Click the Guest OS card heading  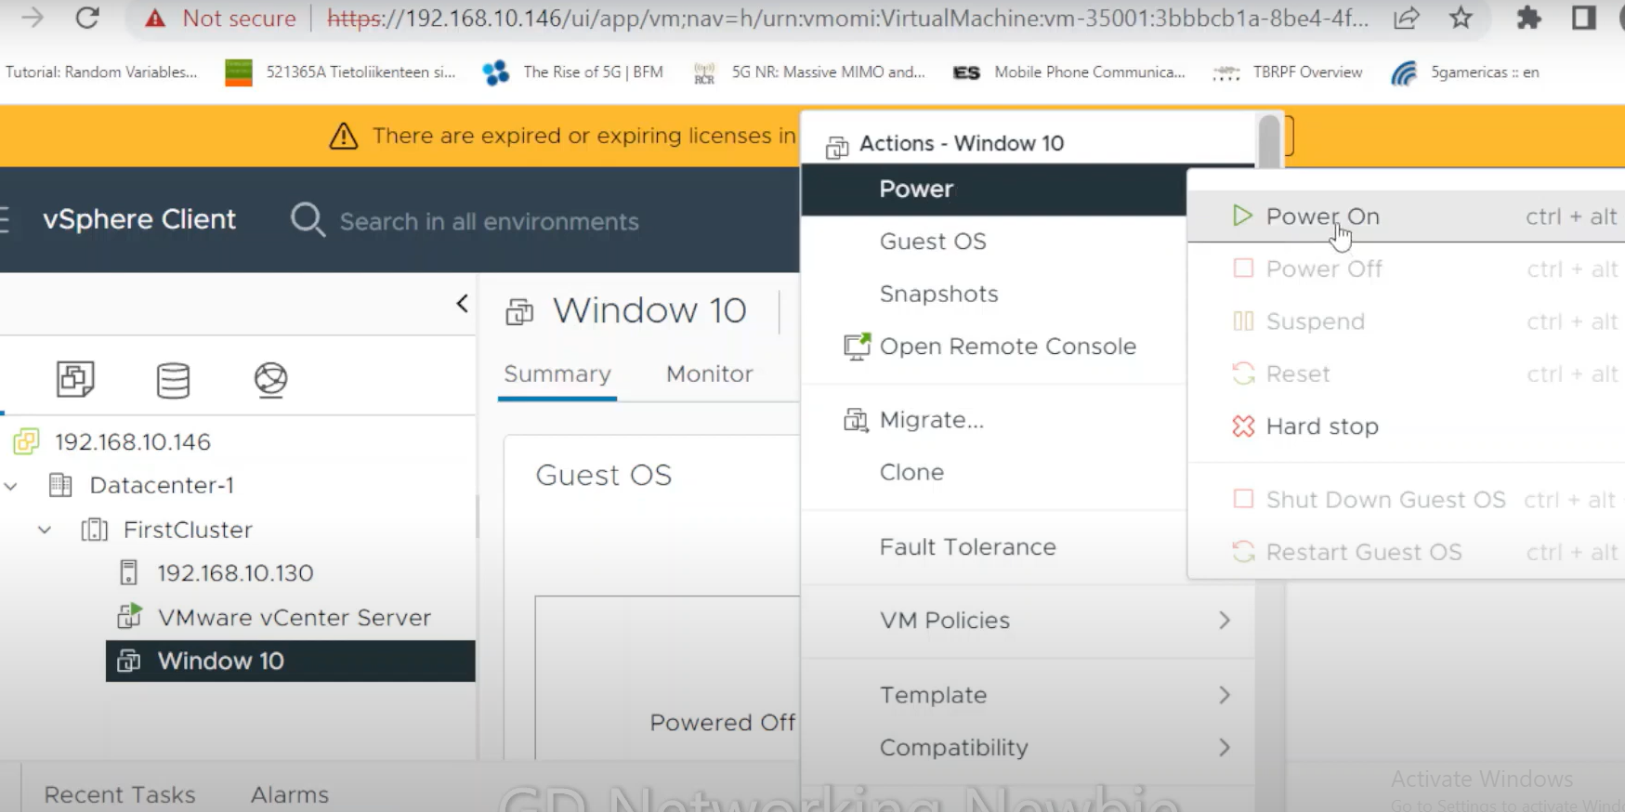tap(603, 475)
